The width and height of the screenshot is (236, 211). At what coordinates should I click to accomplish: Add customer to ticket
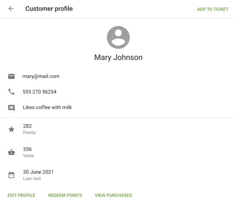(x=212, y=9)
